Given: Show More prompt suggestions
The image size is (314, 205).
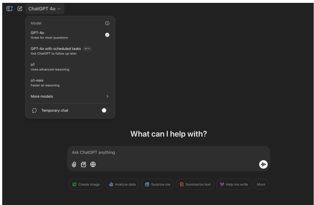Looking at the screenshot, I should pos(261,184).
